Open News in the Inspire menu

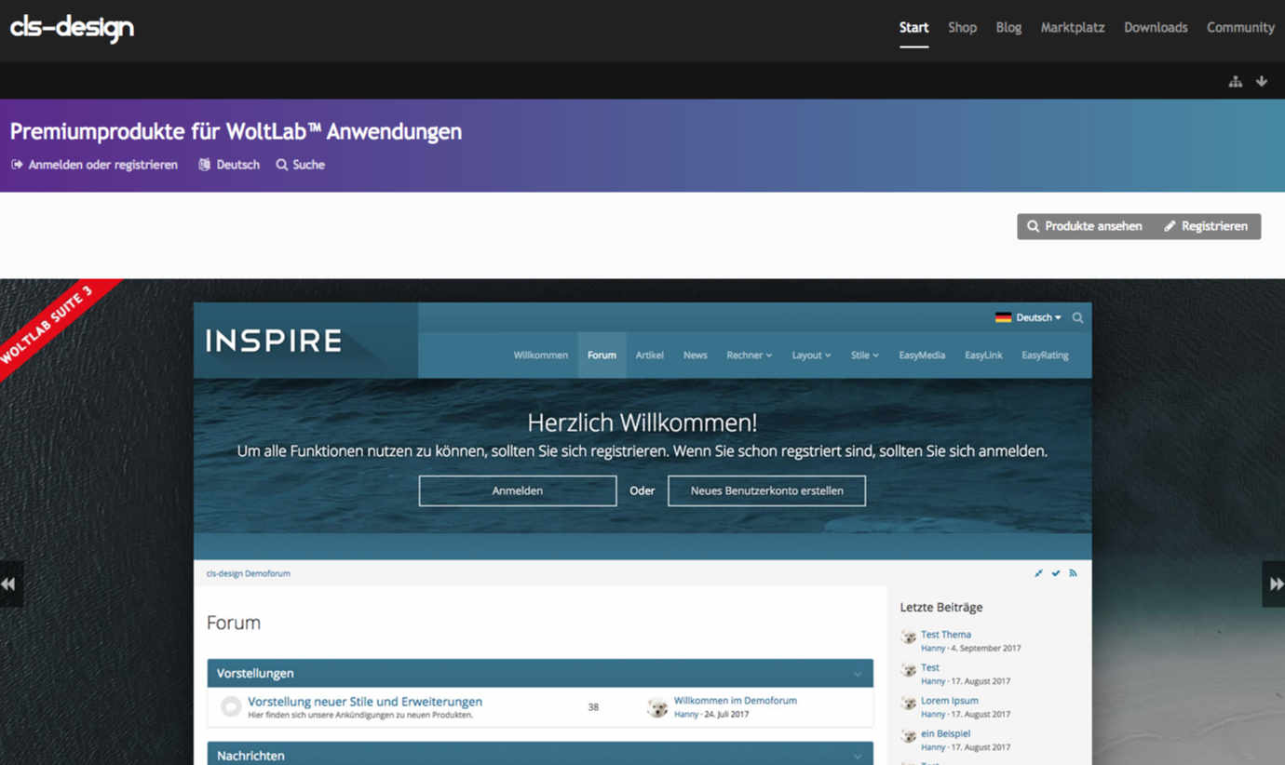click(x=695, y=356)
